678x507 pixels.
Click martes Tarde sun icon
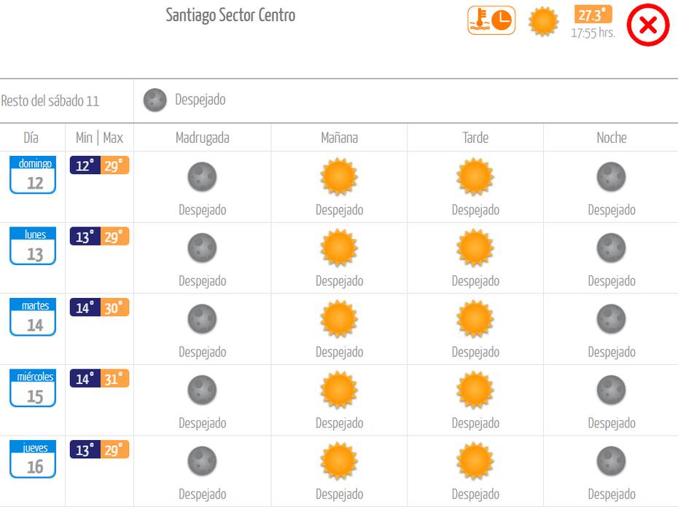[x=475, y=318]
